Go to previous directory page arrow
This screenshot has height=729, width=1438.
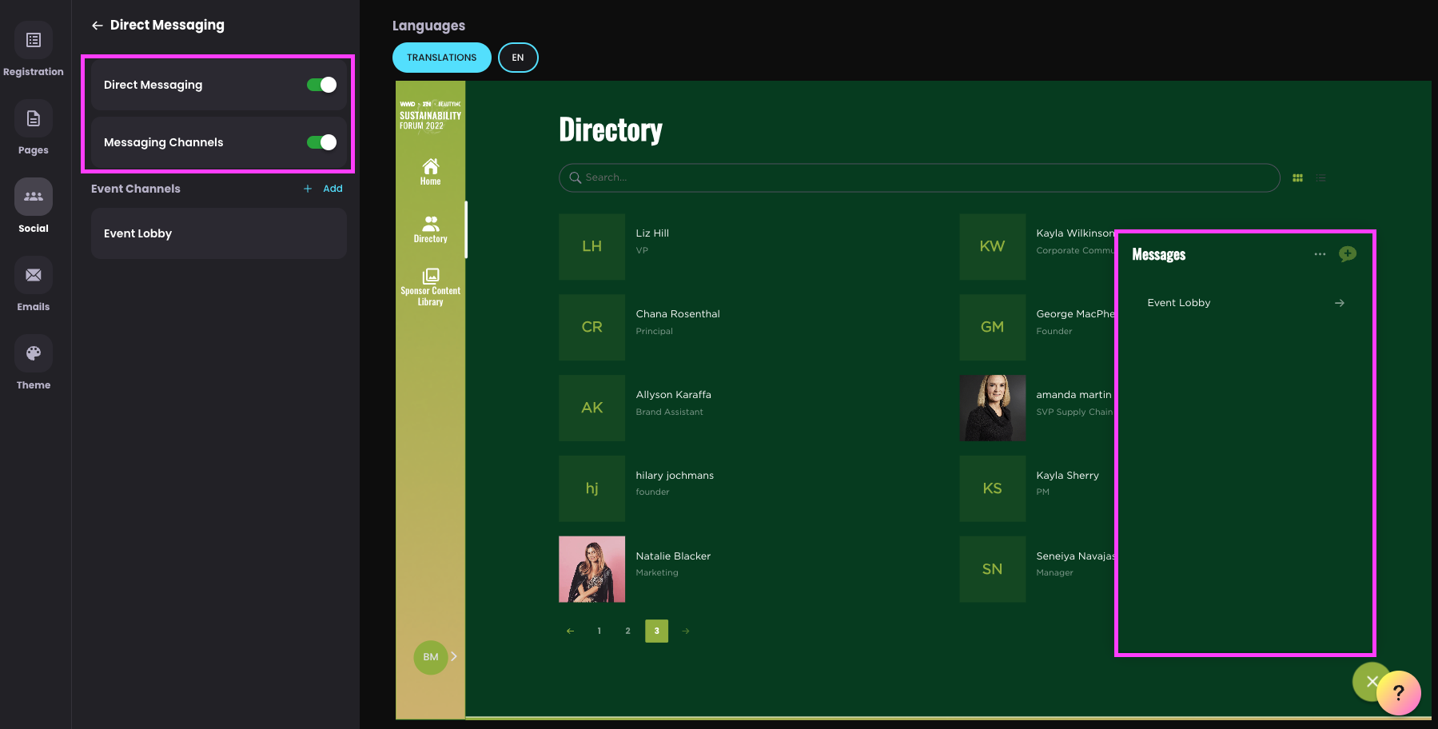pos(570,631)
